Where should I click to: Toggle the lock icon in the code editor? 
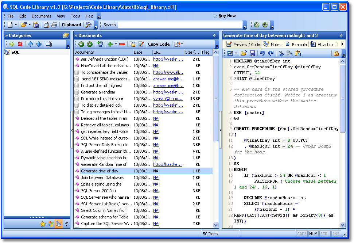tap(337, 53)
